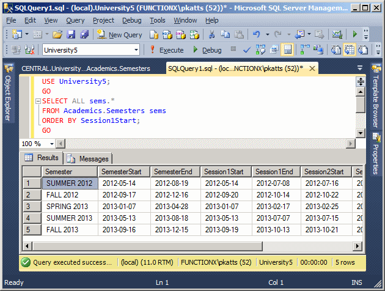Click the New Project toolbar icon
Screen dimensions: 385x291
pyautogui.click(x=17, y=34)
